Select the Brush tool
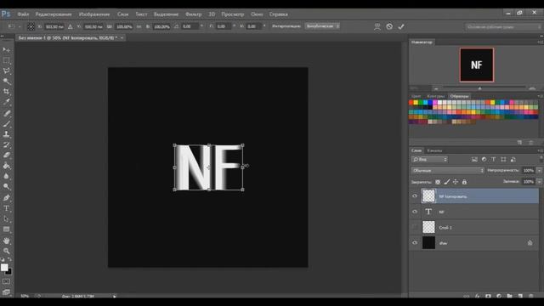The height and width of the screenshot is (306, 544). coord(6,124)
